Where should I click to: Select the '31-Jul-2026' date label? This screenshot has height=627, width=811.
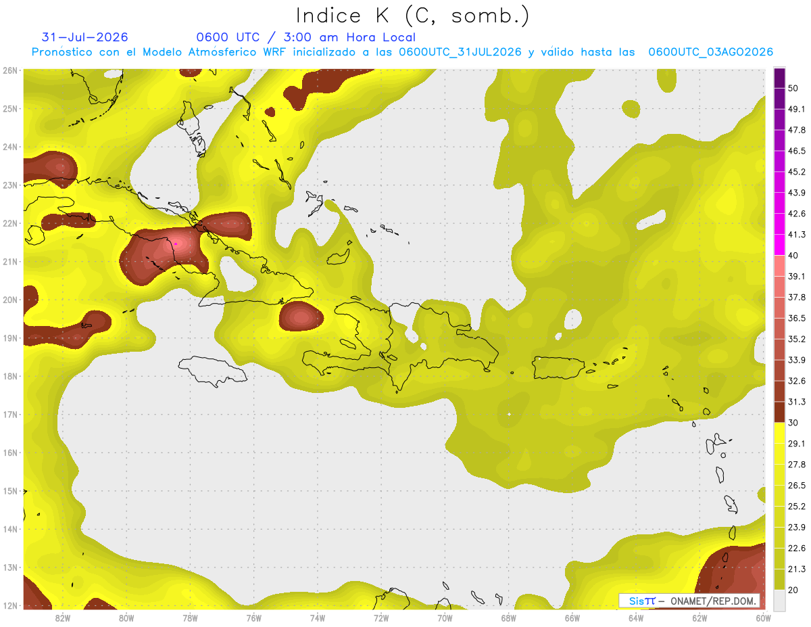point(84,37)
